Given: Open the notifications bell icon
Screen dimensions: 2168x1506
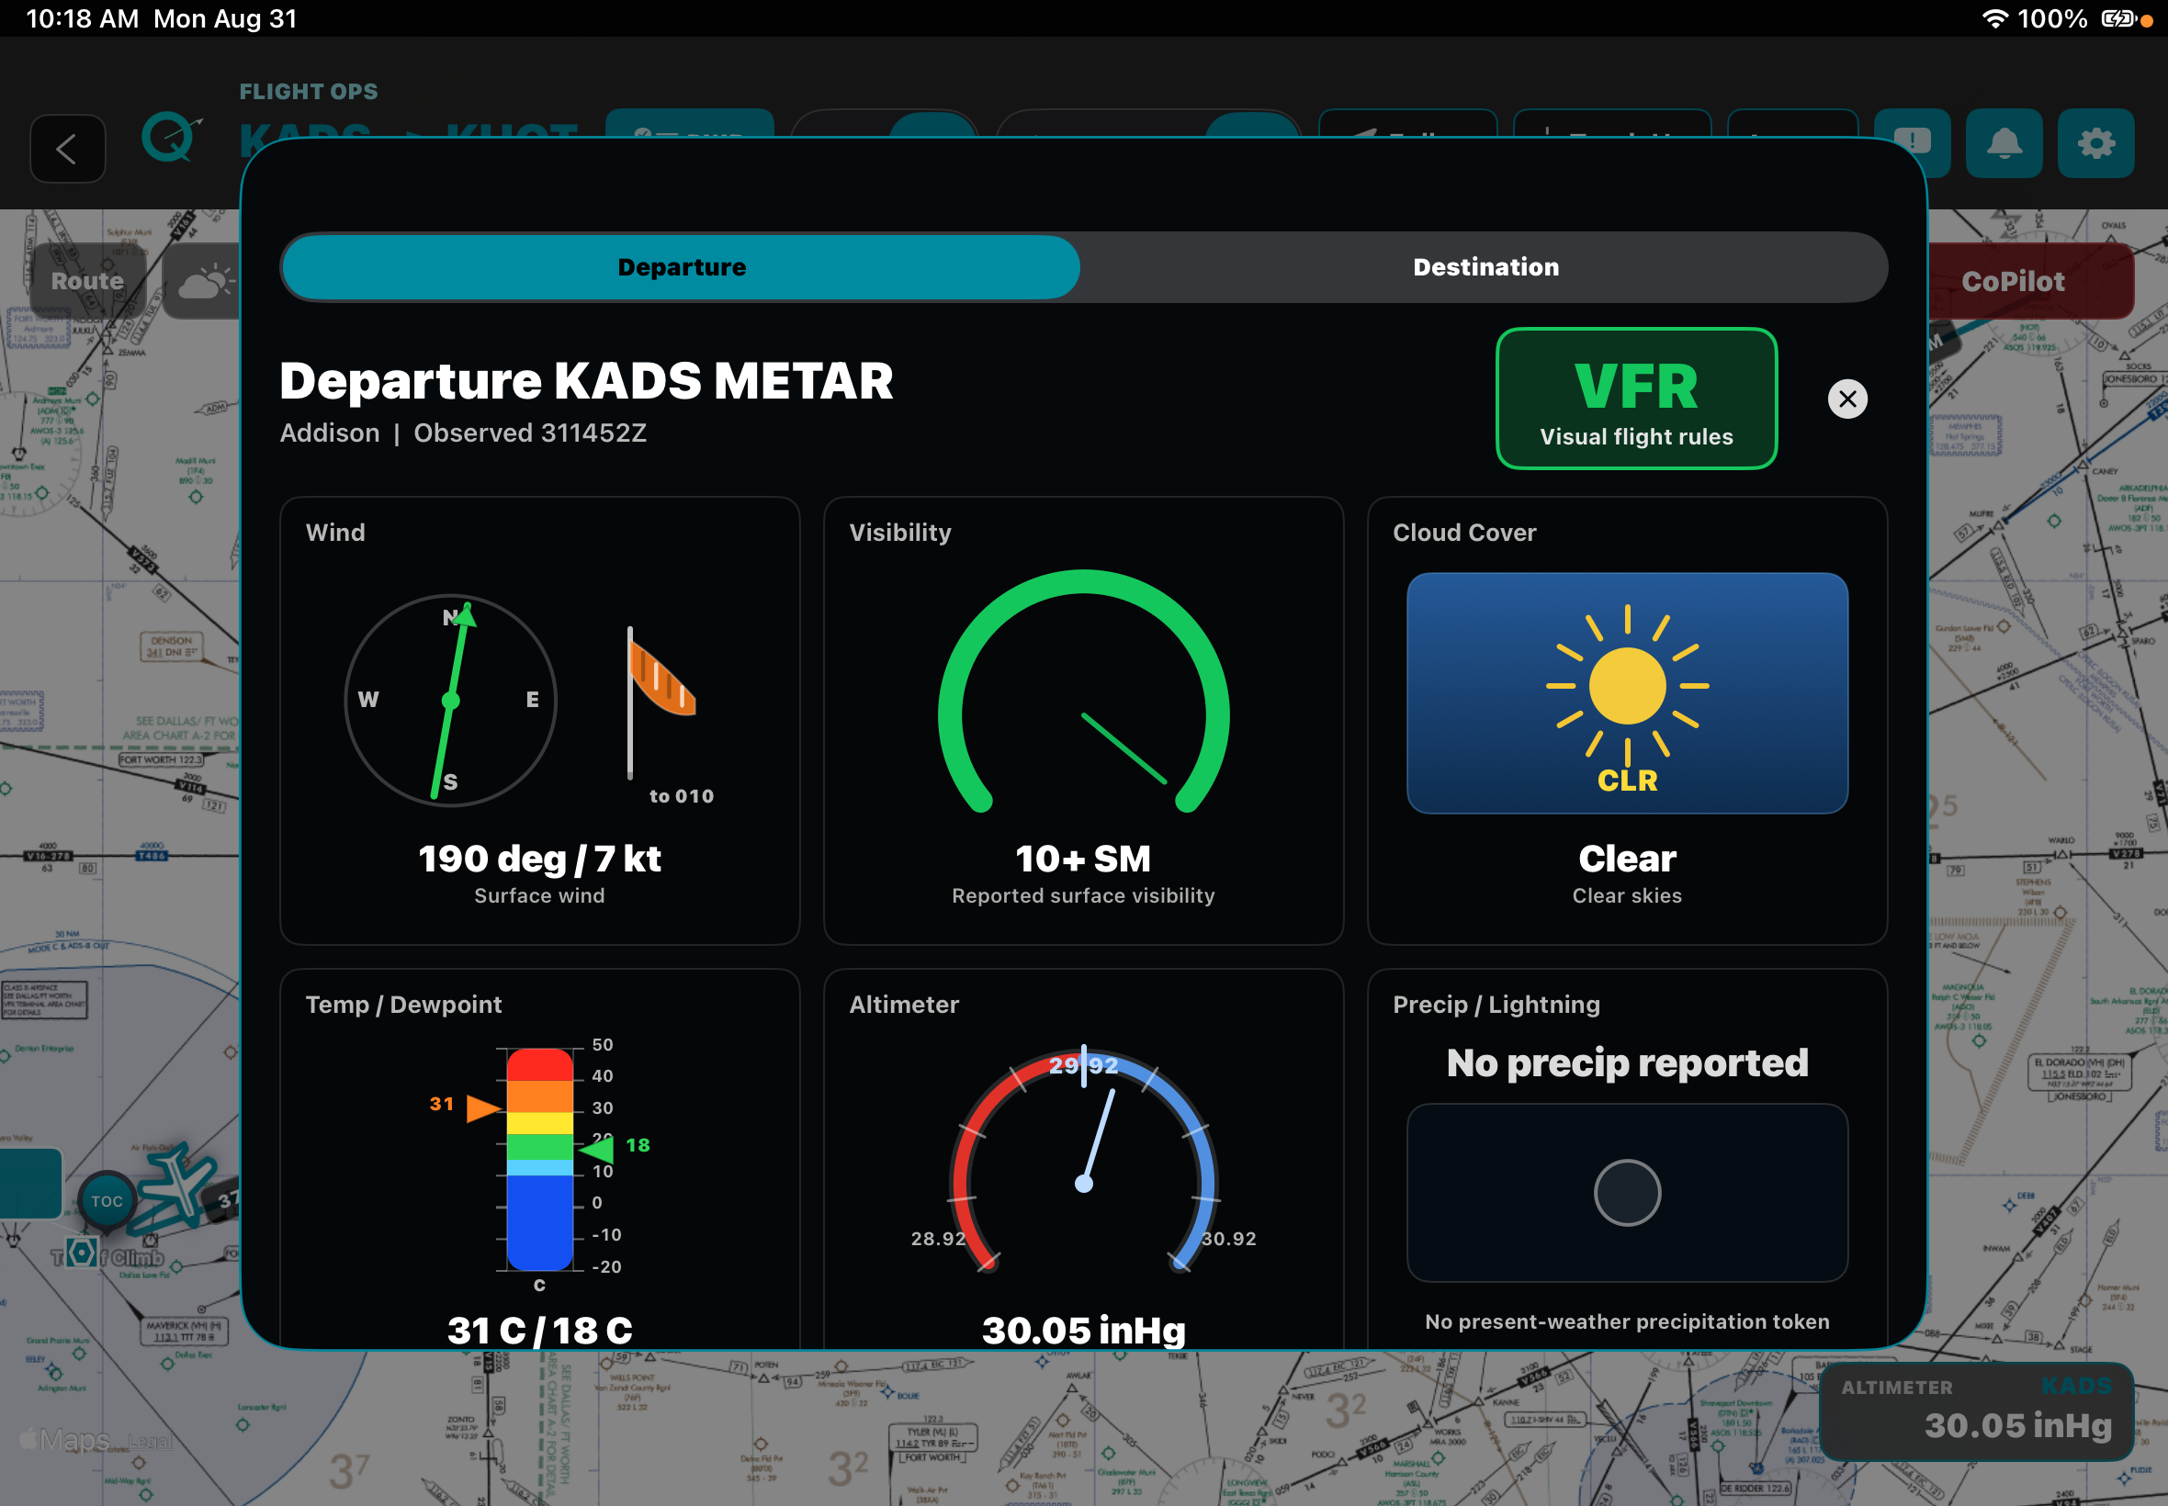Looking at the screenshot, I should point(2003,143).
